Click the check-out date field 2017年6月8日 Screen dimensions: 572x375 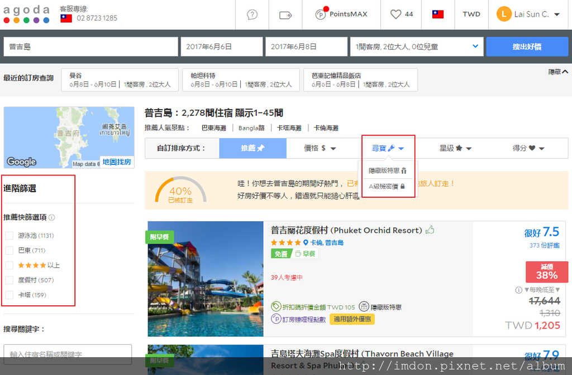[307, 47]
